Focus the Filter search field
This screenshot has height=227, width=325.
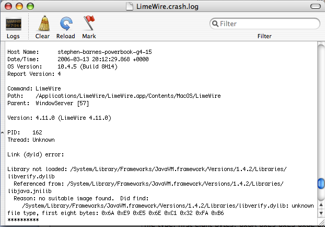pyautogui.click(x=265, y=24)
